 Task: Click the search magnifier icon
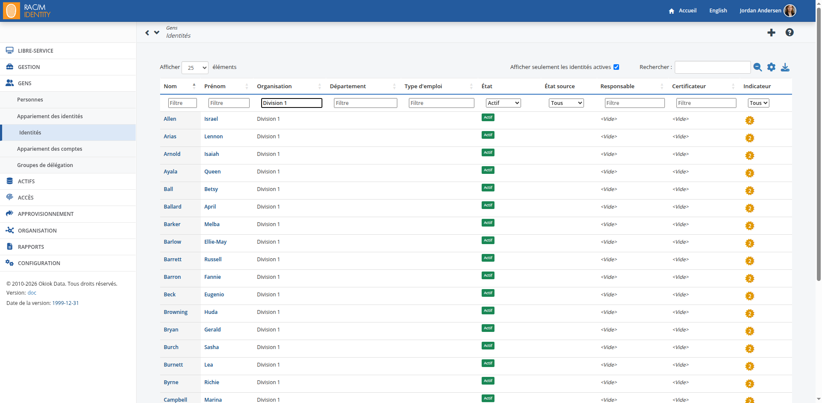click(757, 67)
